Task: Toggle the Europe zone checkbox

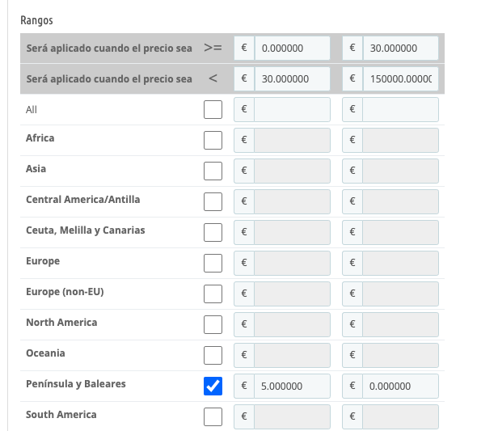Action: 213,264
